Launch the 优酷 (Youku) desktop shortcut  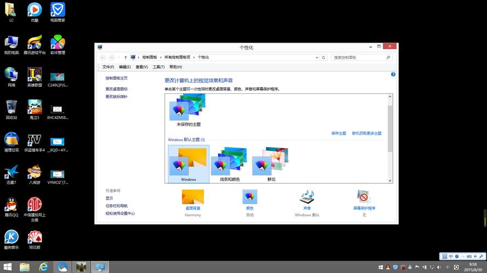point(35,12)
